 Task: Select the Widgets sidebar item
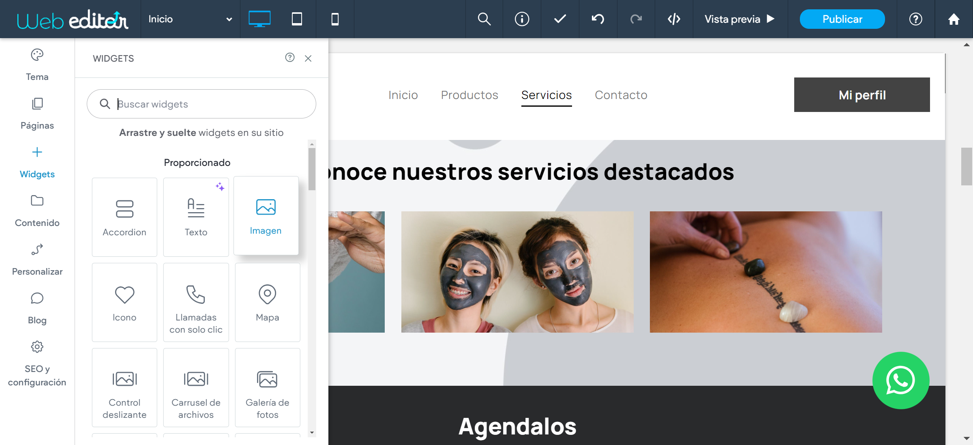pyautogui.click(x=37, y=162)
